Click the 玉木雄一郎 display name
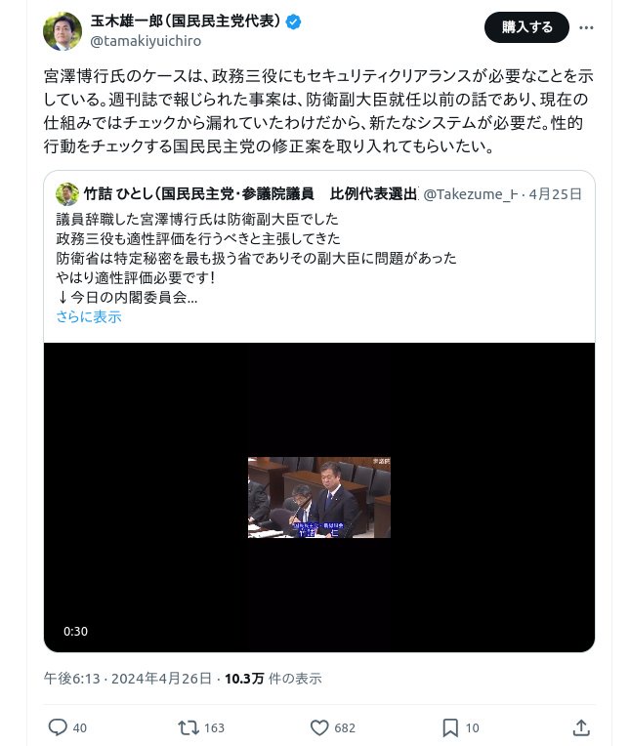 (x=186, y=21)
